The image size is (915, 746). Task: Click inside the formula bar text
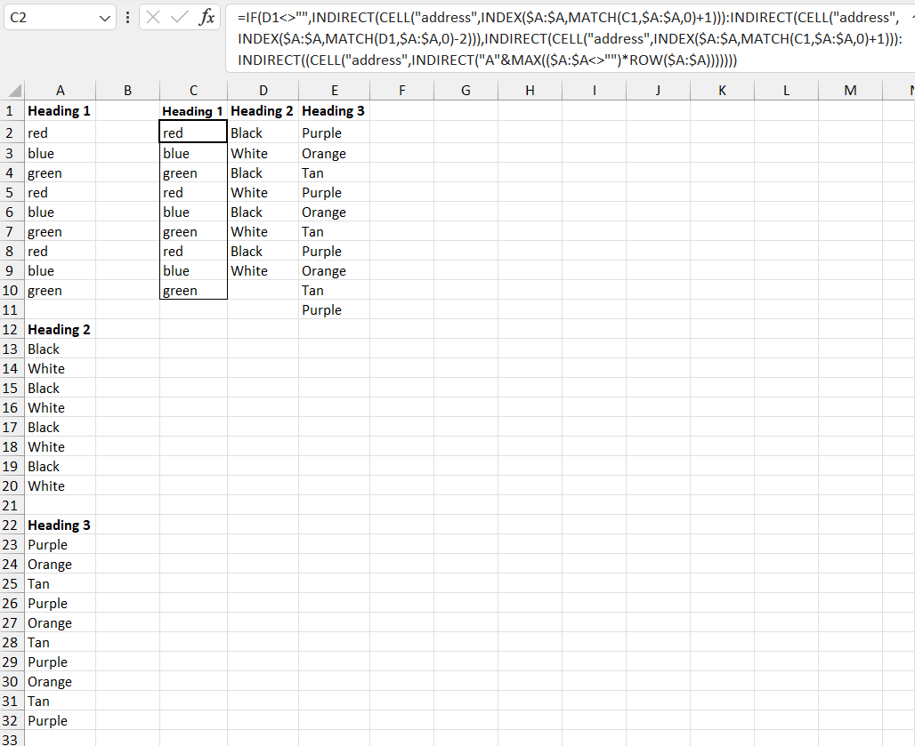click(569, 39)
